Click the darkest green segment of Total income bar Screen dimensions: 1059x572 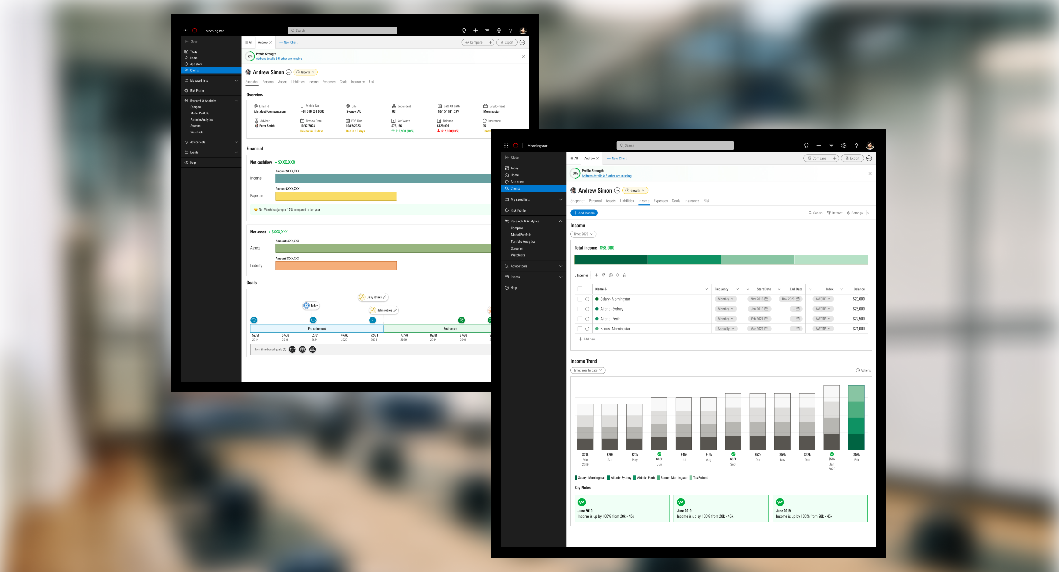click(611, 259)
